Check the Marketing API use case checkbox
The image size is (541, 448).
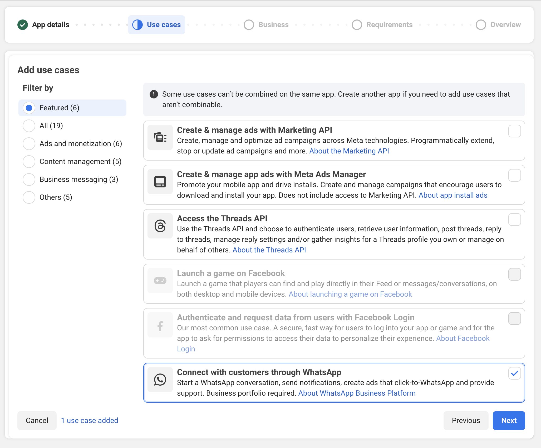(514, 131)
